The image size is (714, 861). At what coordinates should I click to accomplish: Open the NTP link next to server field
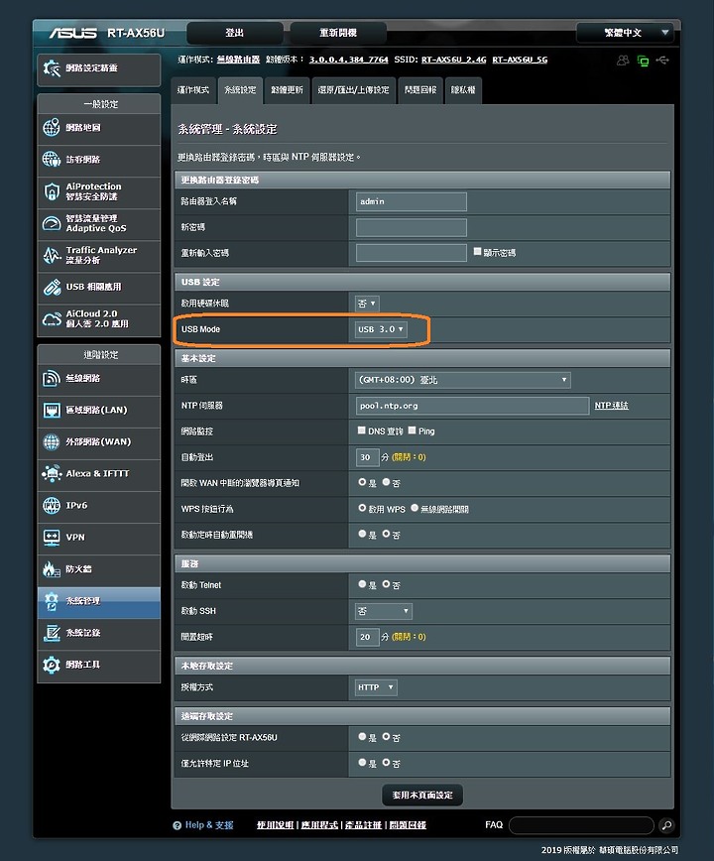click(612, 406)
